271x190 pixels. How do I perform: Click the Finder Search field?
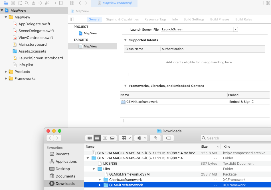236,138
